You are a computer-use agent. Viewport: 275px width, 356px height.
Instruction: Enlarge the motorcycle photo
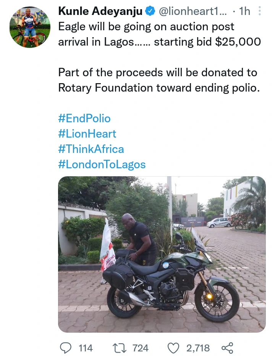click(162, 254)
